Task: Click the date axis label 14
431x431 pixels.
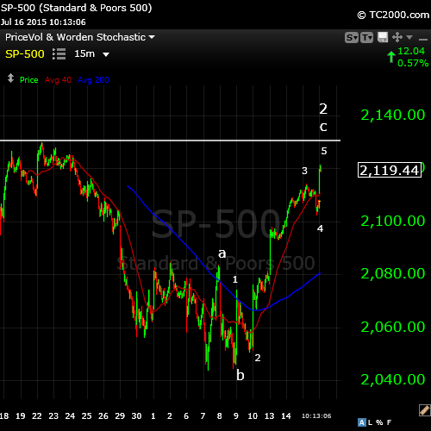Action: click(286, 416)
